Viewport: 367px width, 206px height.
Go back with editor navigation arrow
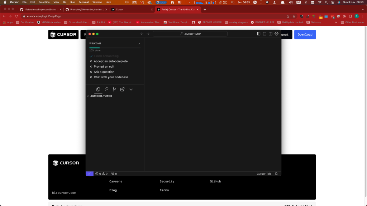pyautogui.click(x=142, y=34)
